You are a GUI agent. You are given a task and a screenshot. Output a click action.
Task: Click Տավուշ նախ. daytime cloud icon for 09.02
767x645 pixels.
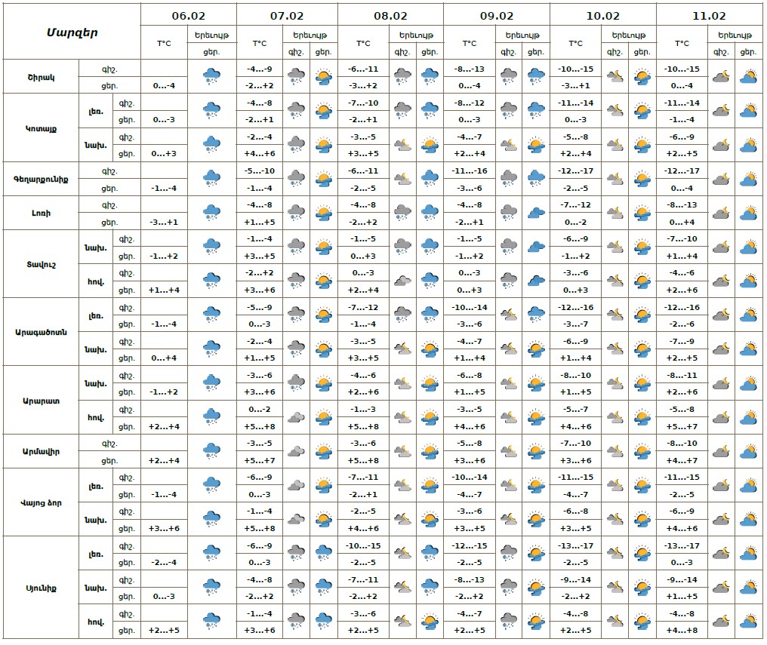(536, 247)
